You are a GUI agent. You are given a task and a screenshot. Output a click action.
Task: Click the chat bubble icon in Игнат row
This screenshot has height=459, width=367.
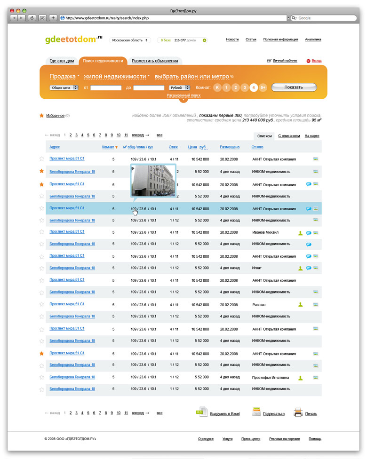tap(309, 268)
